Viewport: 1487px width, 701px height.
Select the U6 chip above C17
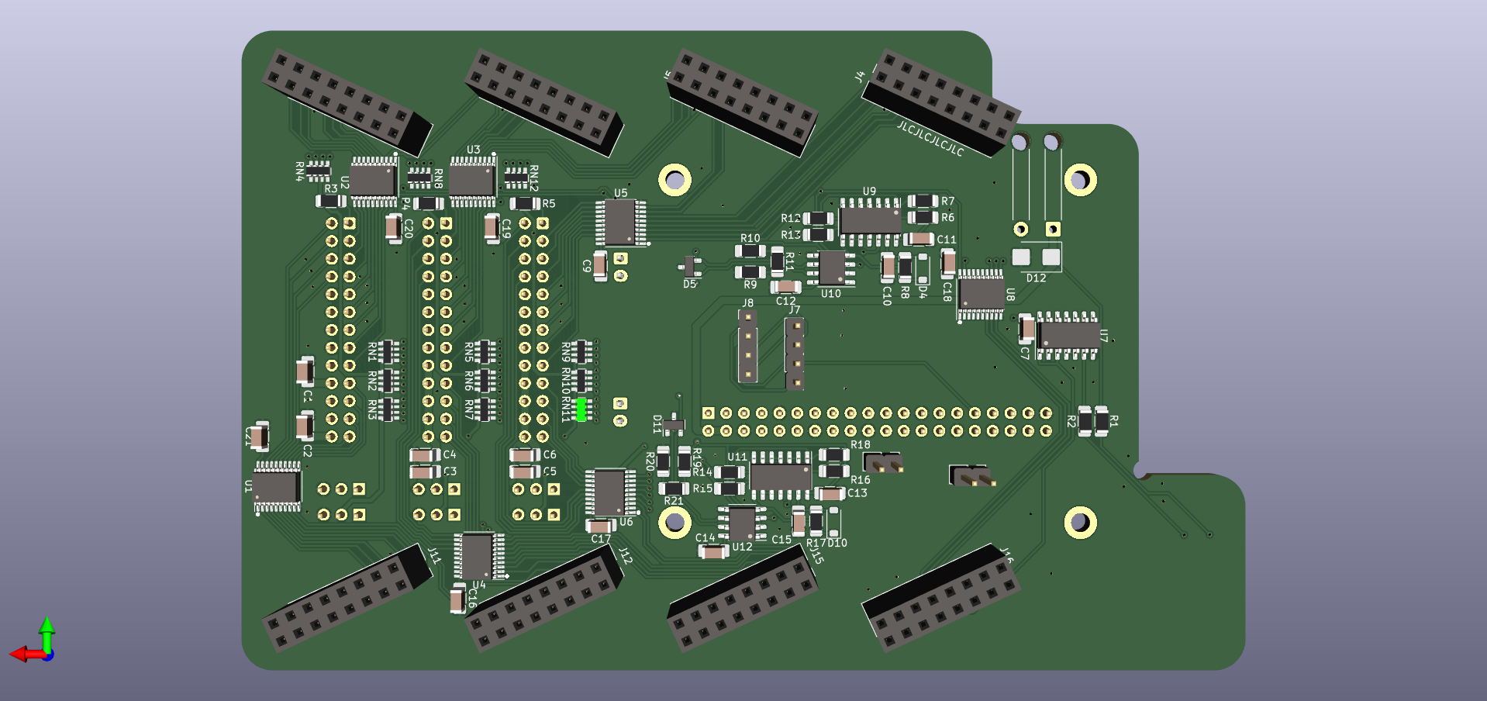click(x=610, y=492)
